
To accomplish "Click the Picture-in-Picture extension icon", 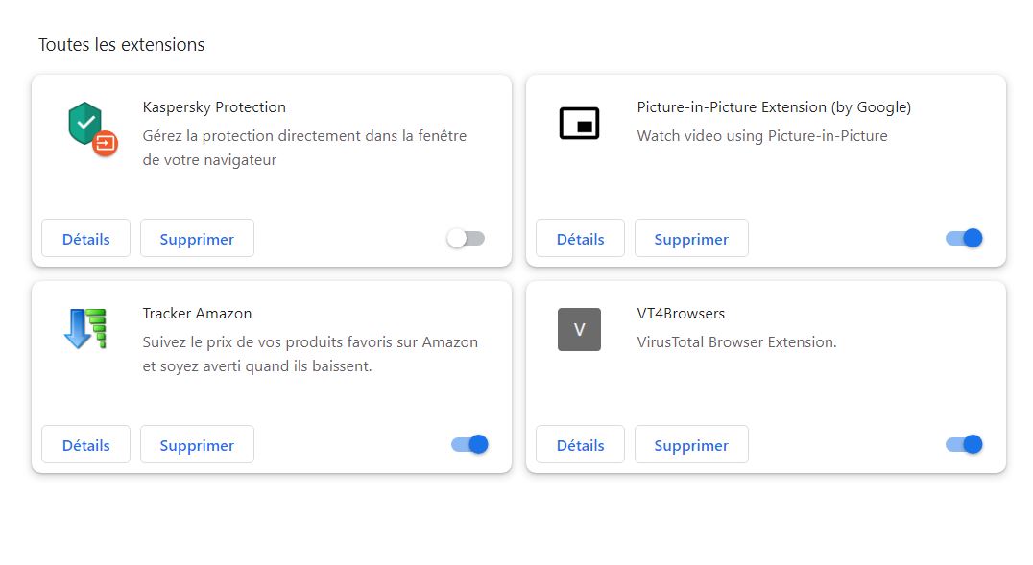I will (579, 123).
